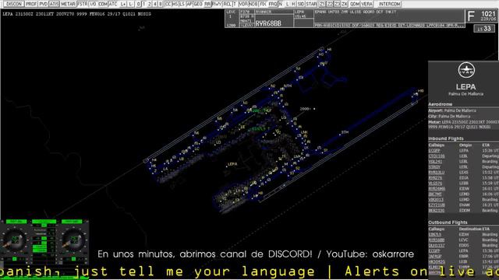Toggle the LS display button
The image size is (499, 280).
(x=182, y=4)
